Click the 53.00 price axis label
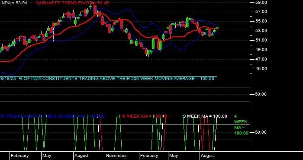Image resolution: width=303 pixels, height=160 pixels. [x=261, y=31]
